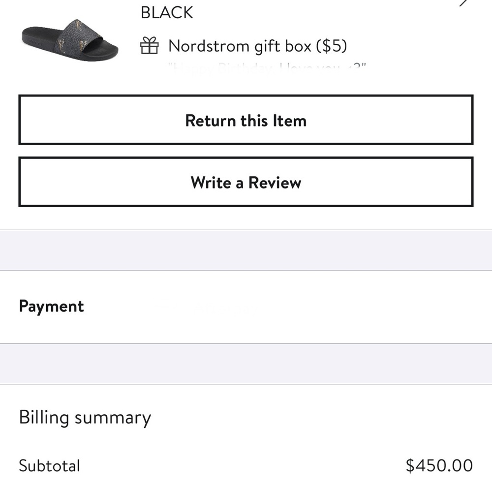Click gray divider band below Payment
Image resolution: width=492 pixels, height=492 pixels.
(x=246, y=364)
